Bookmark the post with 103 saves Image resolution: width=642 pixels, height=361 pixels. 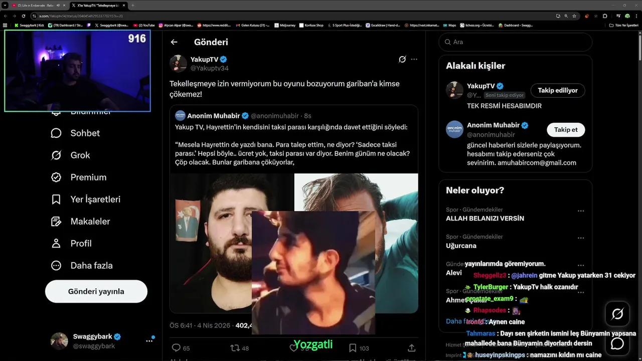point(353,348)
